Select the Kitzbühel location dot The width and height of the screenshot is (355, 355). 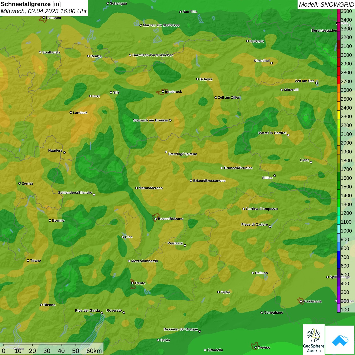[272, 63]
